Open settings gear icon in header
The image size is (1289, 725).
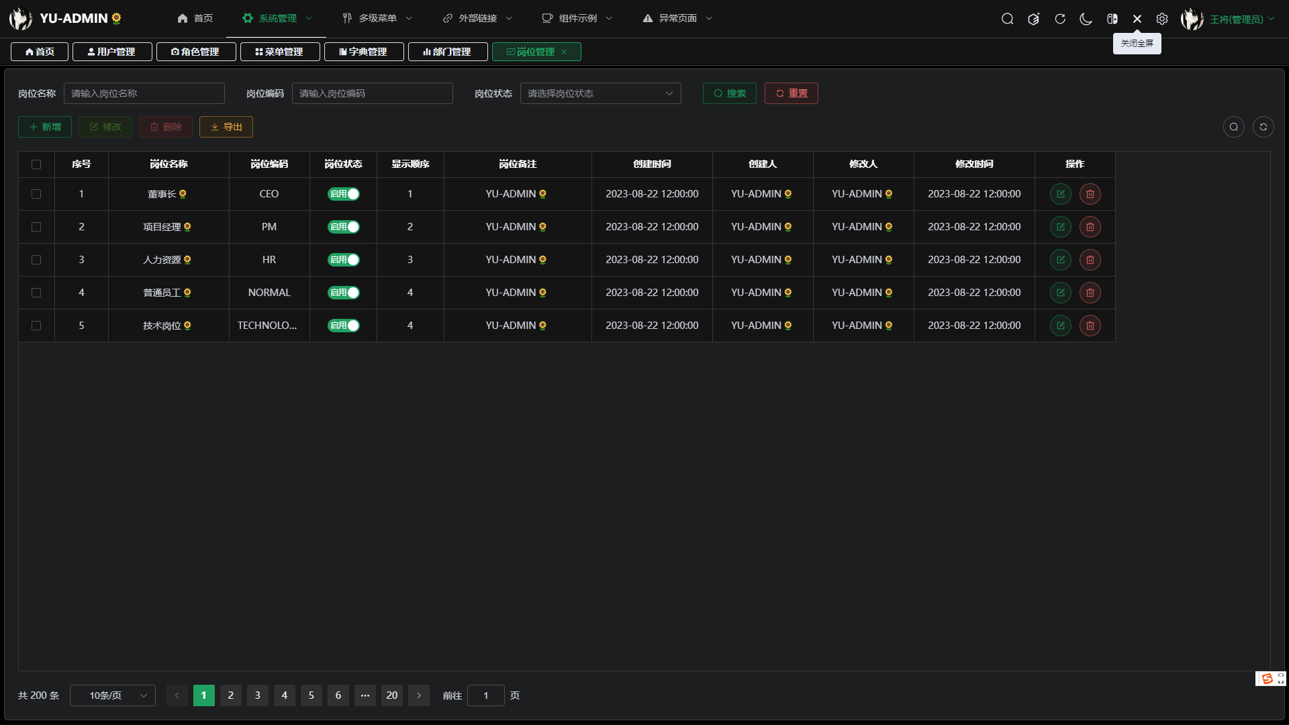click(x=1162, y=19)
